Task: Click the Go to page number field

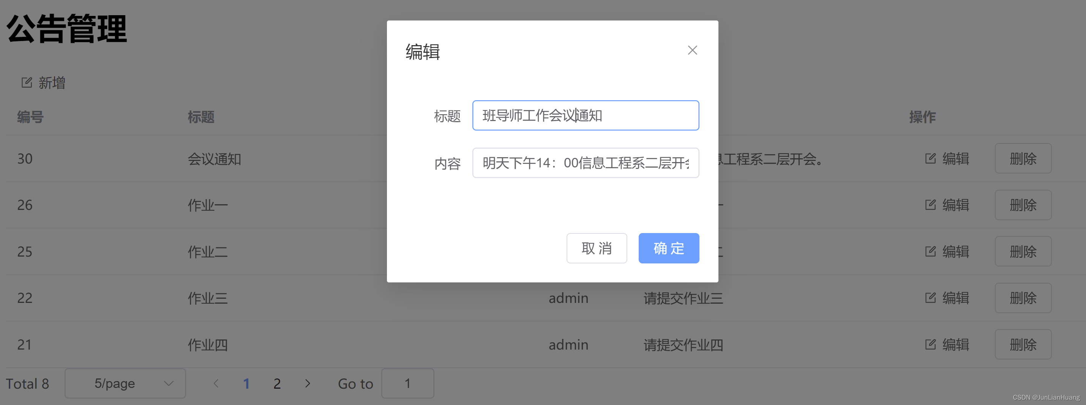Action: coord(408,383)
